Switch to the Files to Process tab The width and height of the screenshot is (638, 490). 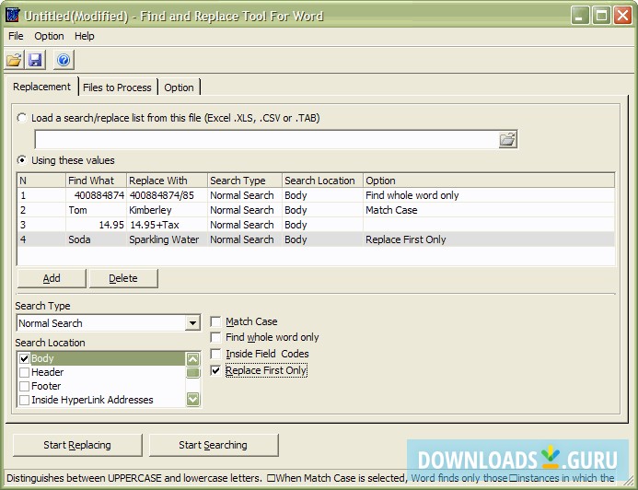click(117, 87)
